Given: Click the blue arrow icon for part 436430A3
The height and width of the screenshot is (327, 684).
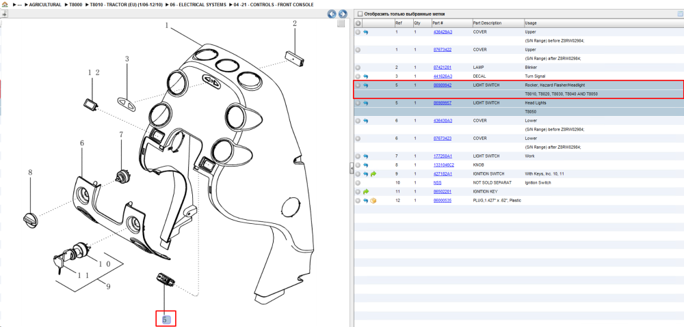Looking at the screenshot, I should coord(365,121).
